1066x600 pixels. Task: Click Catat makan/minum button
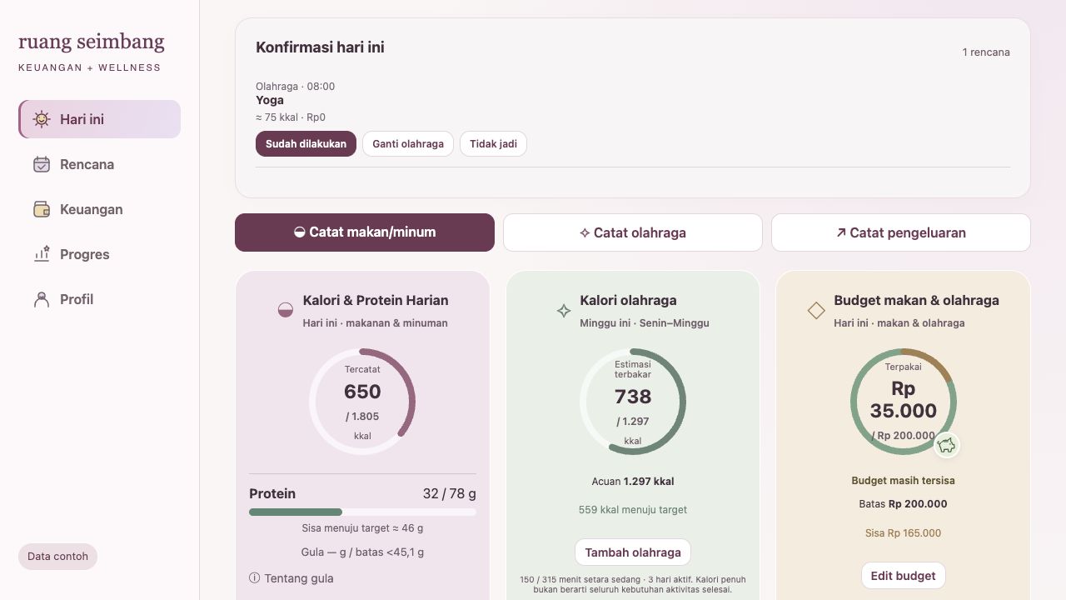pos(365,232)
